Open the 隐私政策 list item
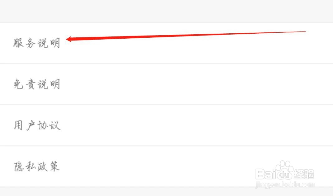The width and height of the screenshot is (333, 196). pos(166,166)
